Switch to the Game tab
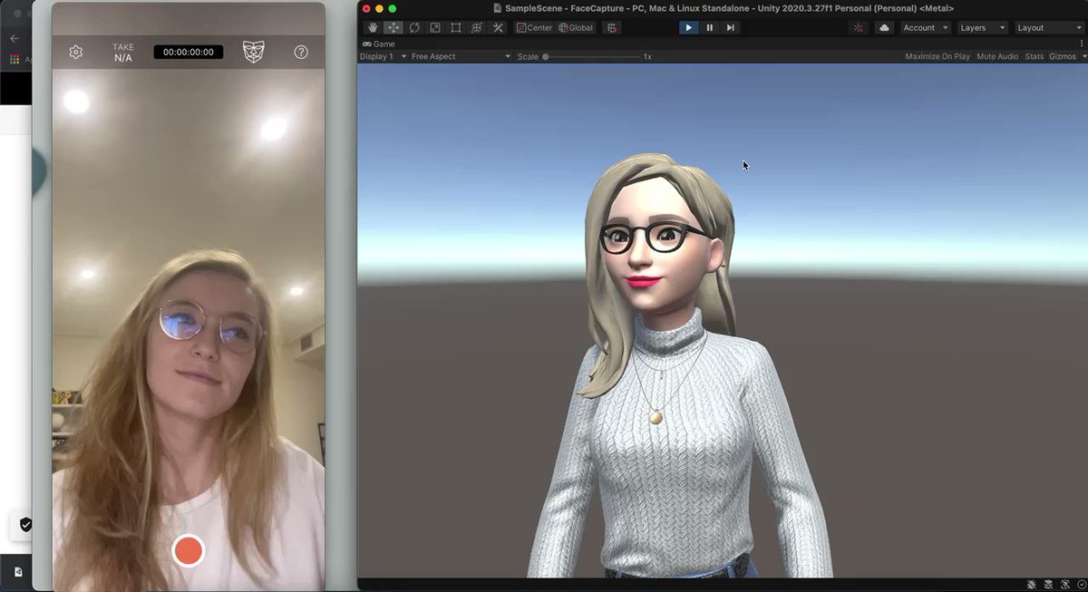Image resolution: width=1088 pixels, height=592 pixels. [379, 44]
